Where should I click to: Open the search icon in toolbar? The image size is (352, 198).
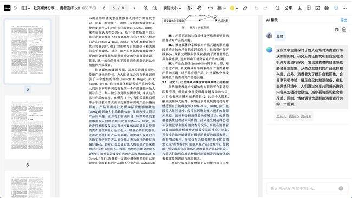(277, 8)
